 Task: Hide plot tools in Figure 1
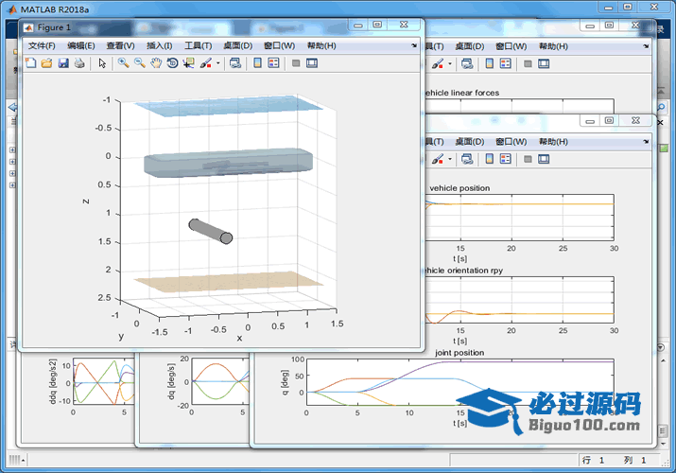(x=296, y=63)
